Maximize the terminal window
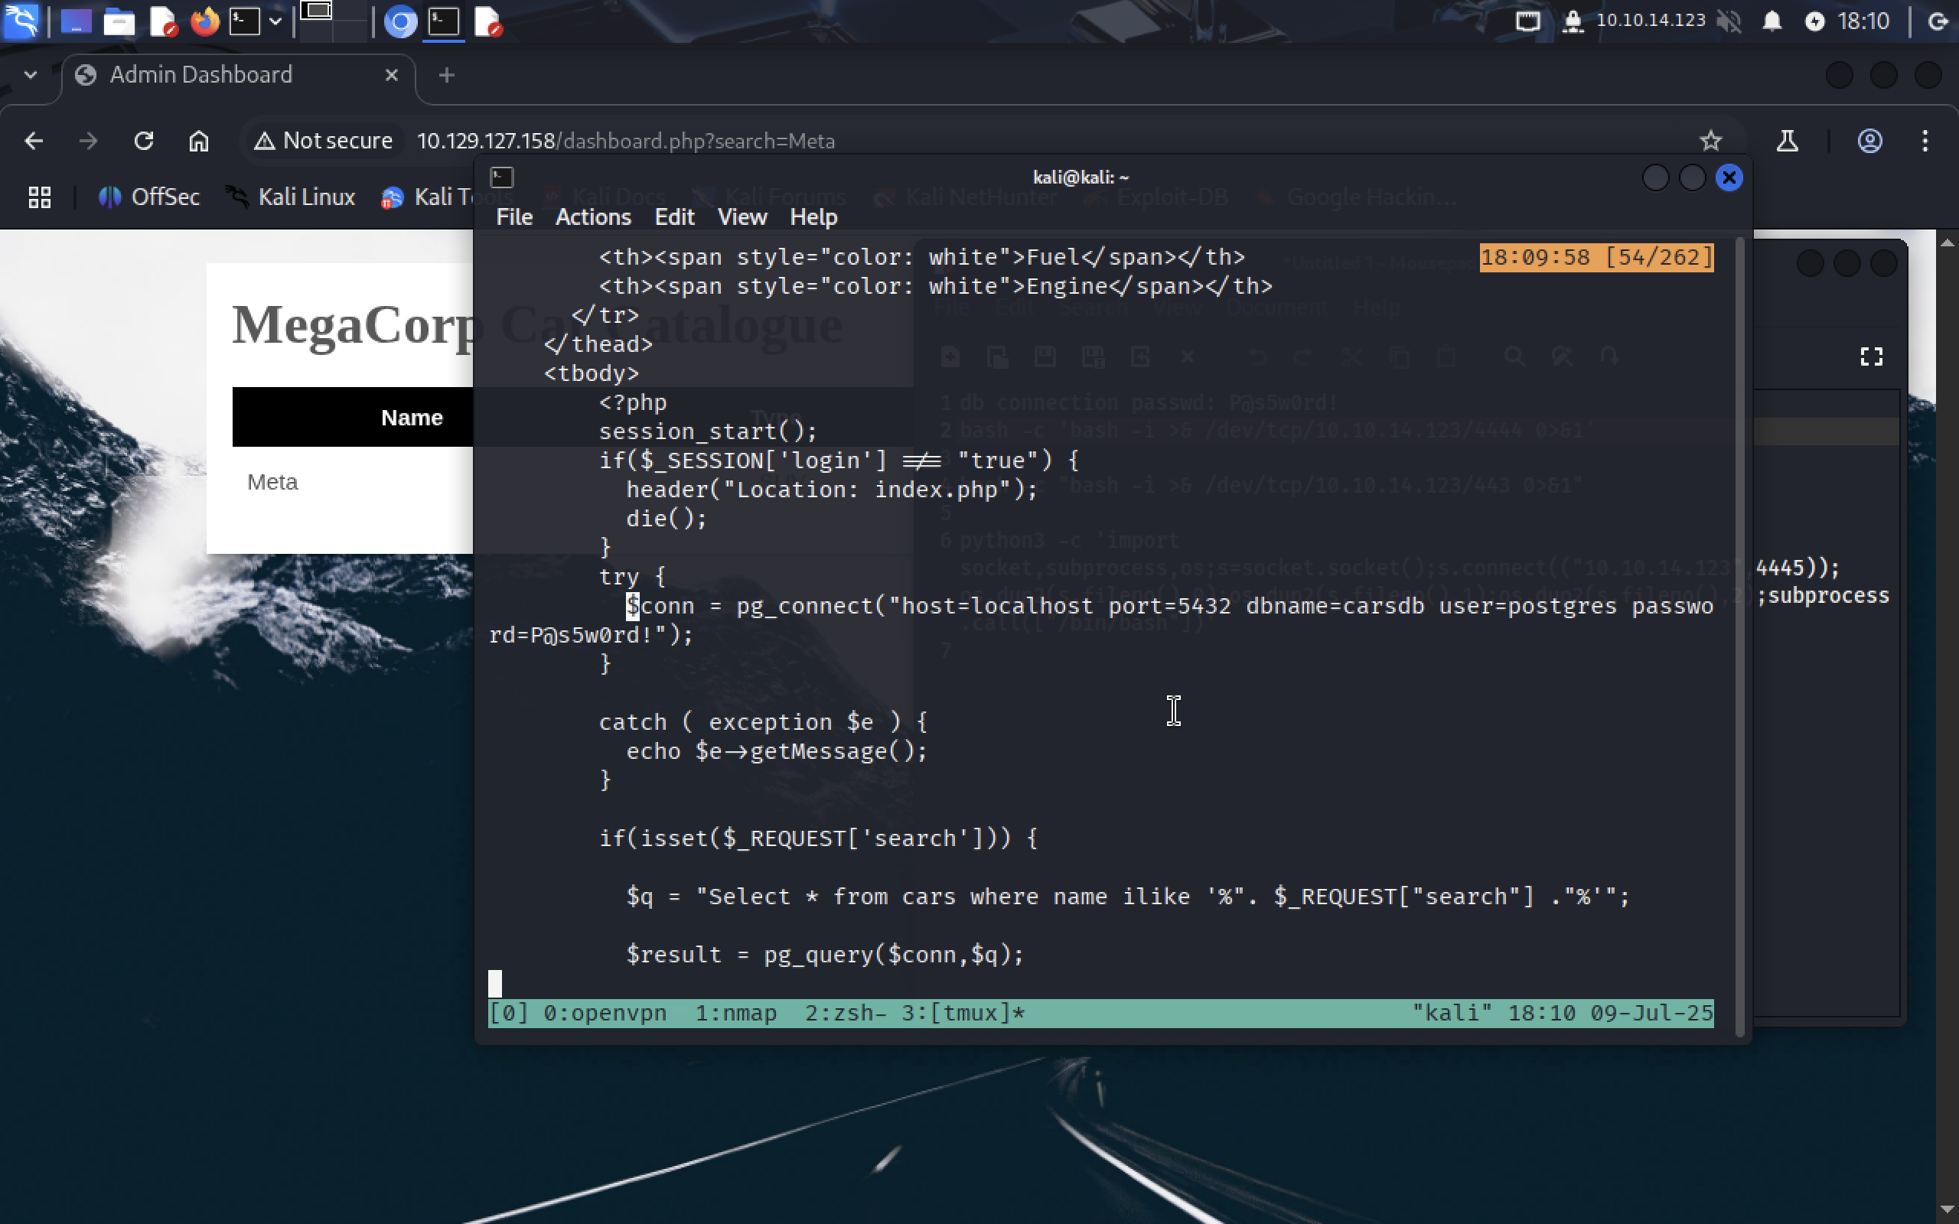 coord(1692,177)
